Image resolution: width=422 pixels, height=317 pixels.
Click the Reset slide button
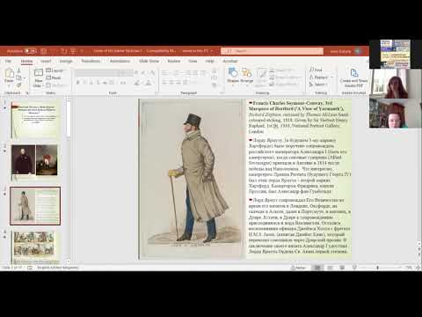54,77
